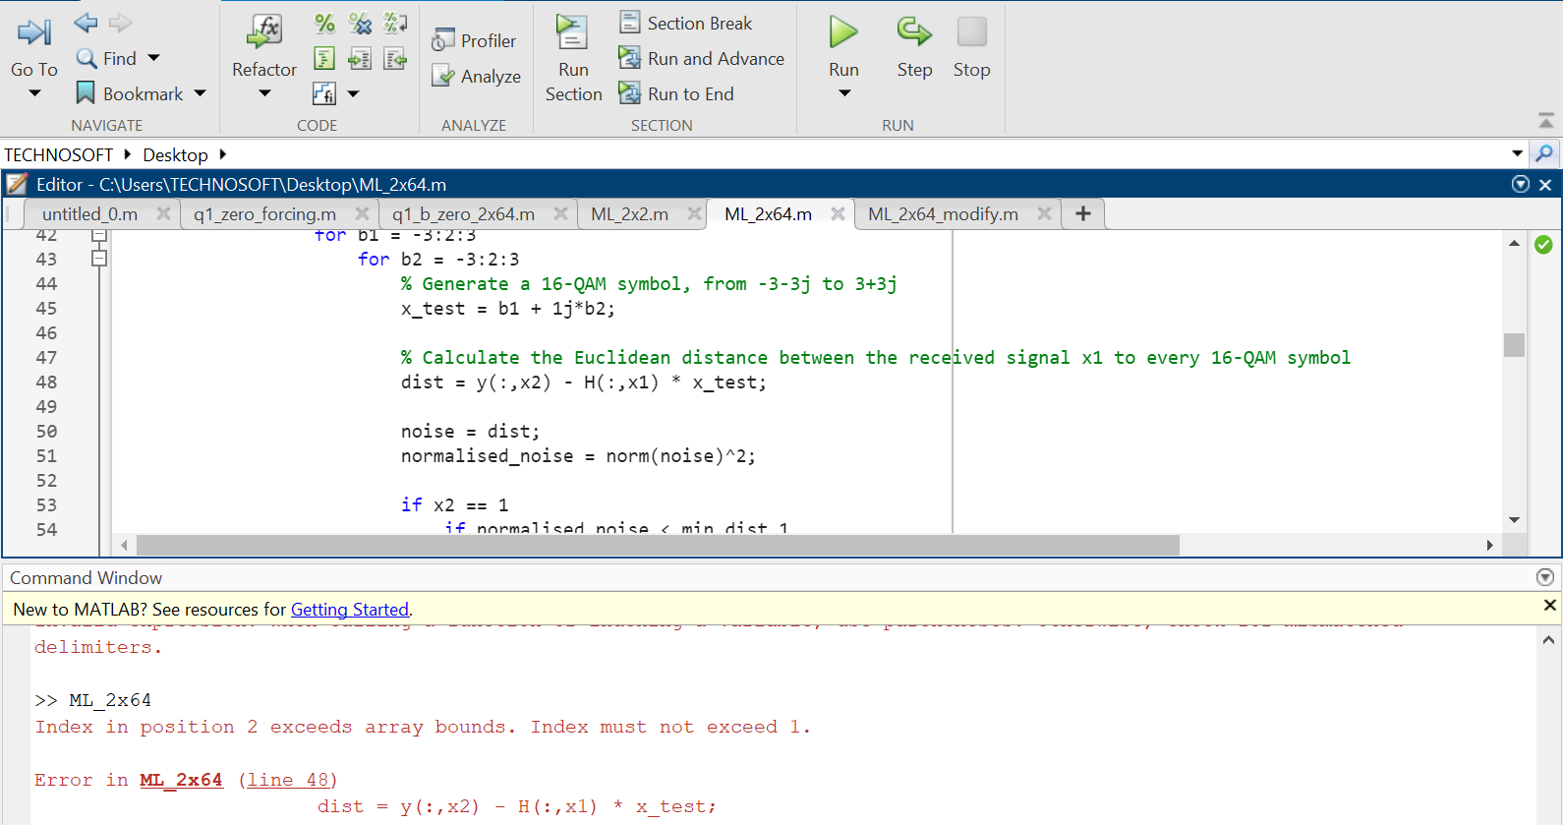The height and width of the screenshot is (825, 1563).
Task: Decrease the code indent
Action: tap(395, 59)
